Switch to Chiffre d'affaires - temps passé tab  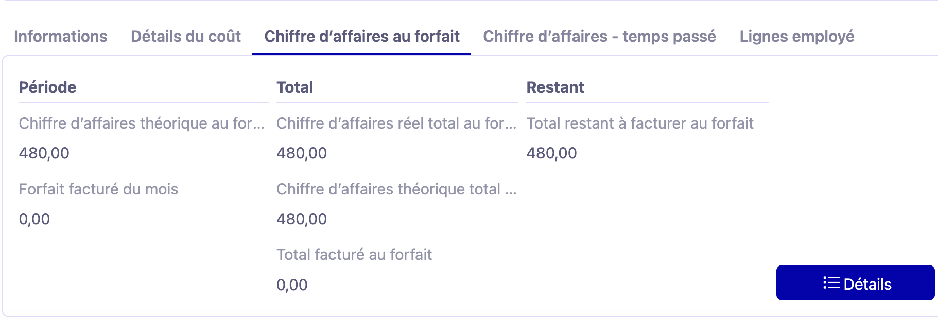[x=599, y=37]
